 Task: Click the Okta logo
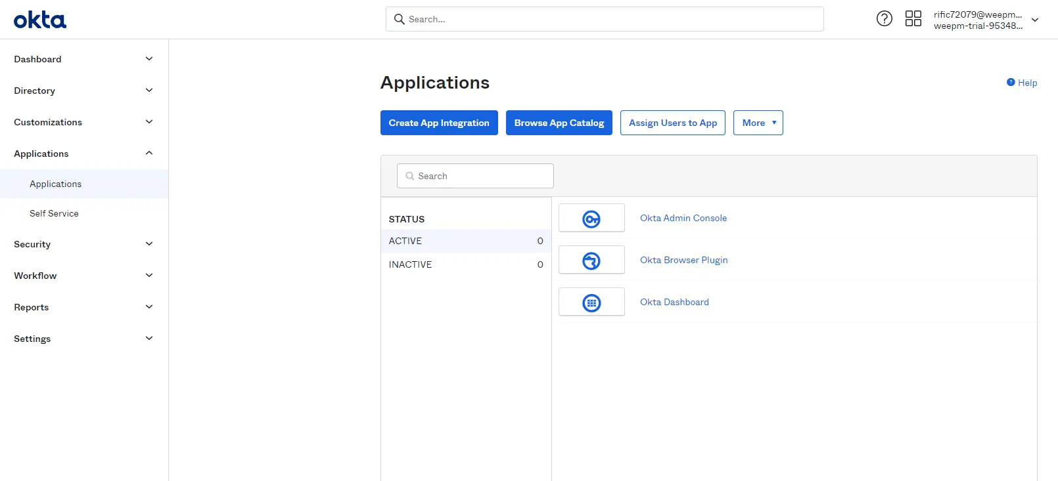(x=40, y=20)
